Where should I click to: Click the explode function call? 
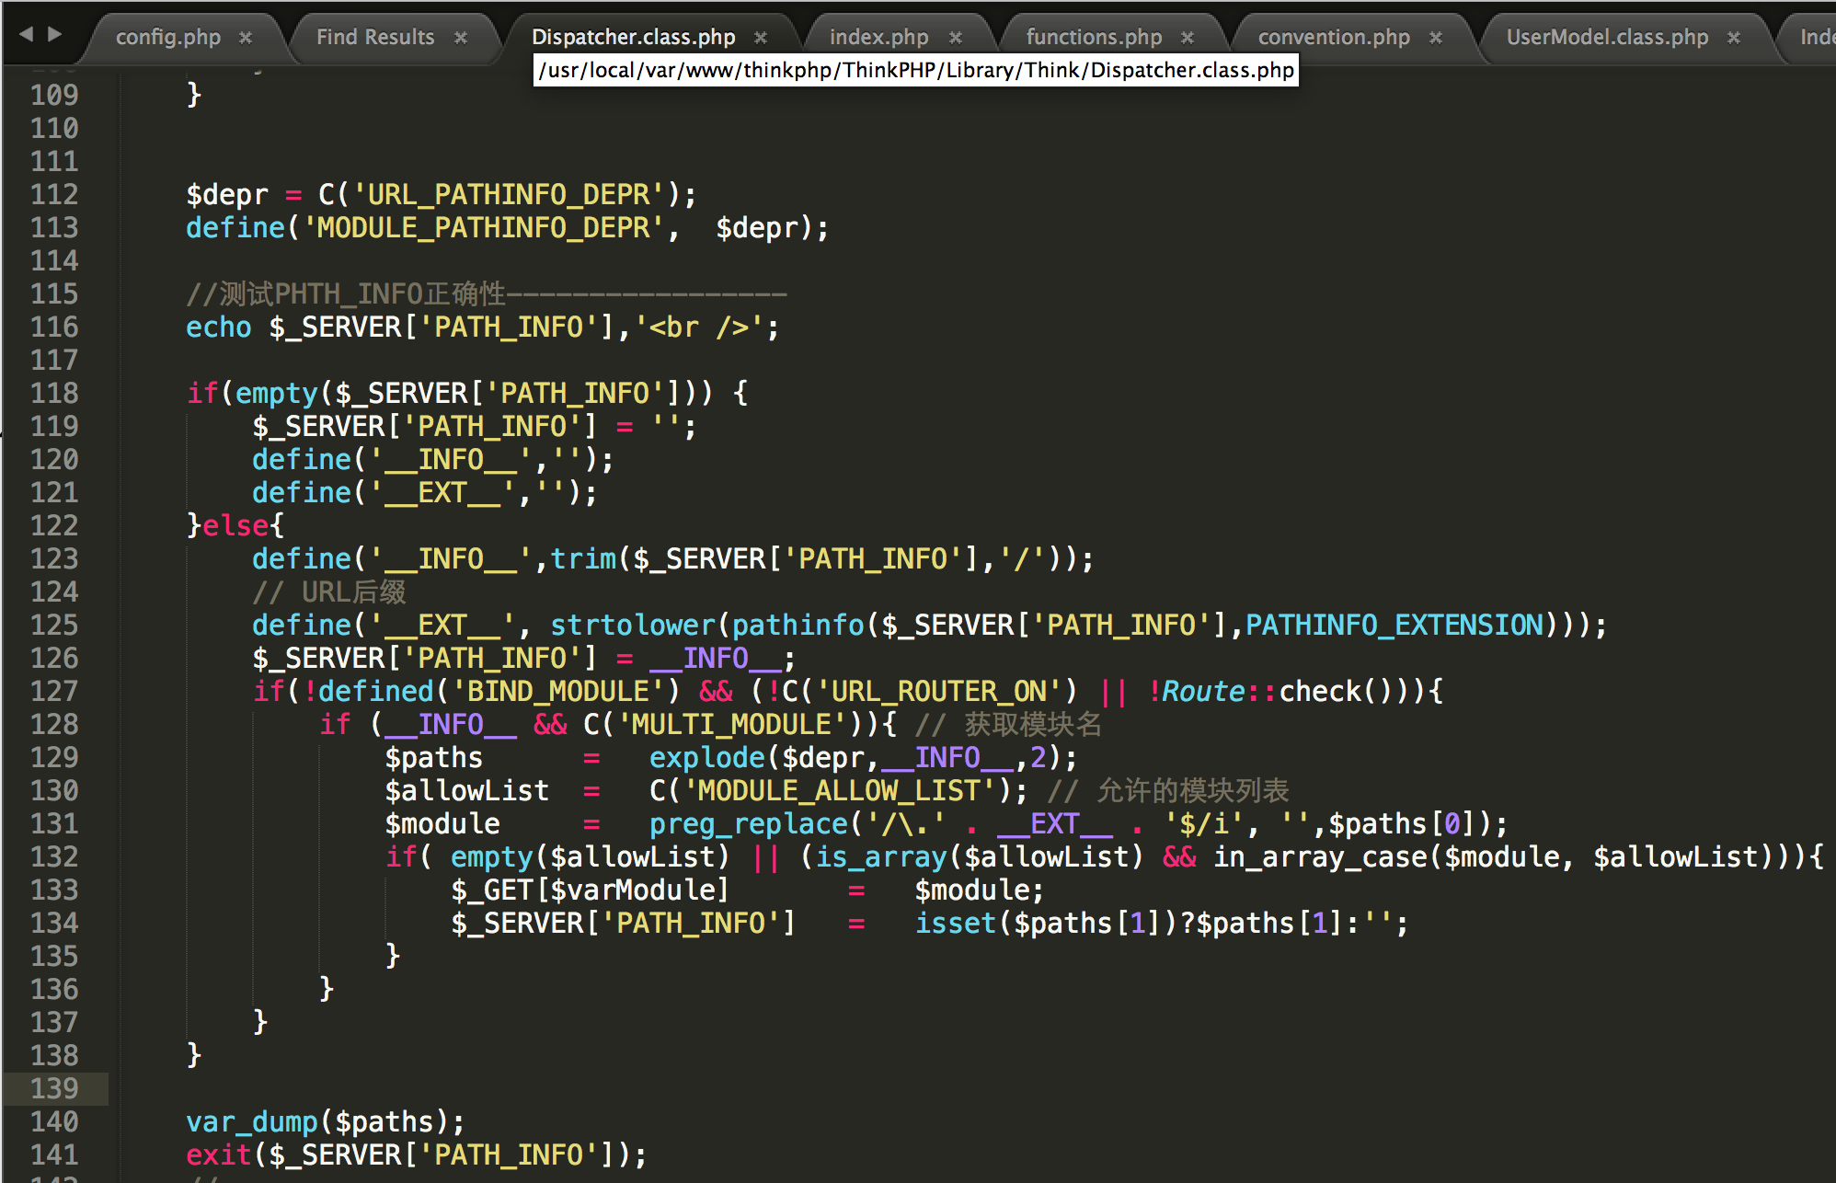(x=707, y=757)
